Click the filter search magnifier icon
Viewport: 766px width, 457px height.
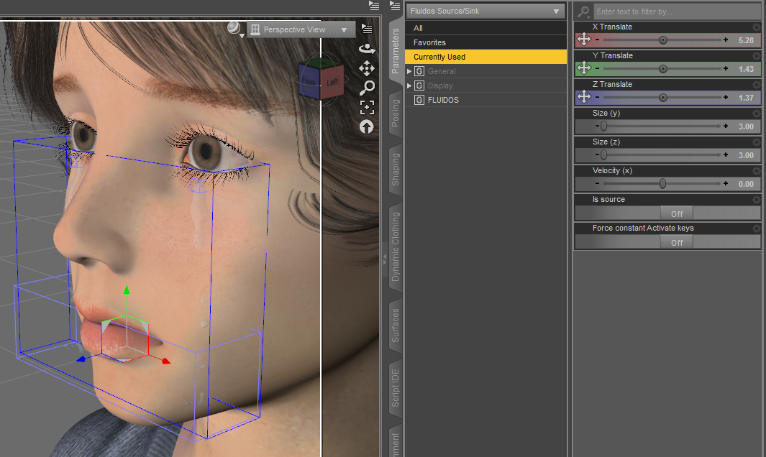(583, 11)
